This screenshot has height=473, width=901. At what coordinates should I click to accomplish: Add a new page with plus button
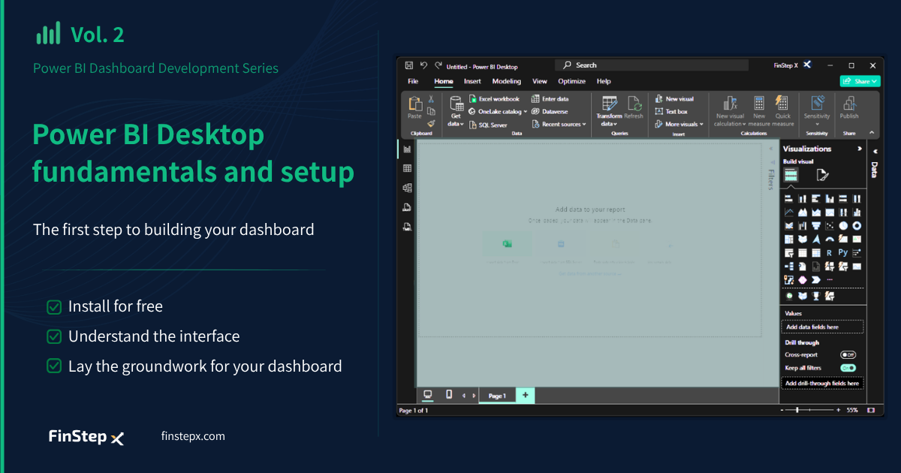526,395
